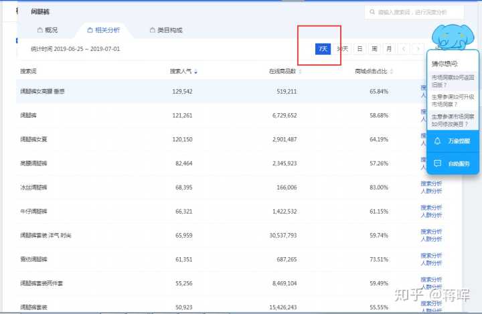This screenshot has width=482, height=314.
Task: Focus the search keyword input field
Action: [x=415, y=12]
